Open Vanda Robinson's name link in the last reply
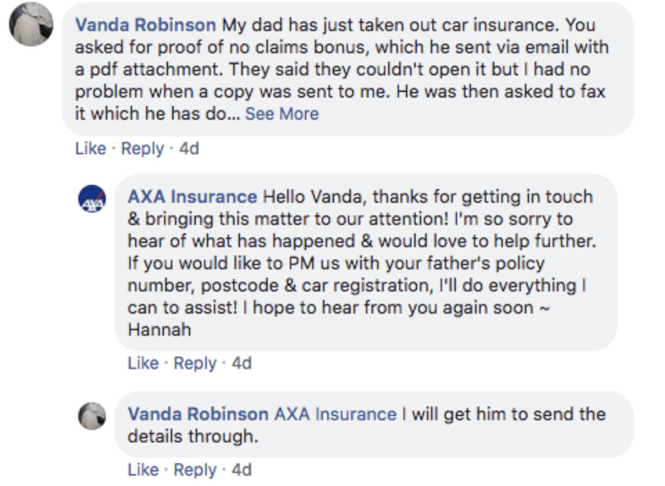The image size is (665, 486). pos(198,414)
